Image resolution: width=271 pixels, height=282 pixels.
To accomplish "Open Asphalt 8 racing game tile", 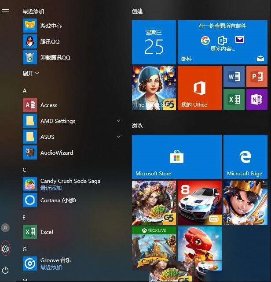I will [200, 203].
